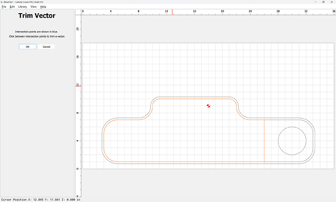Open the View menu
This screenshot has width=336, height=202.
pos(34,7)
